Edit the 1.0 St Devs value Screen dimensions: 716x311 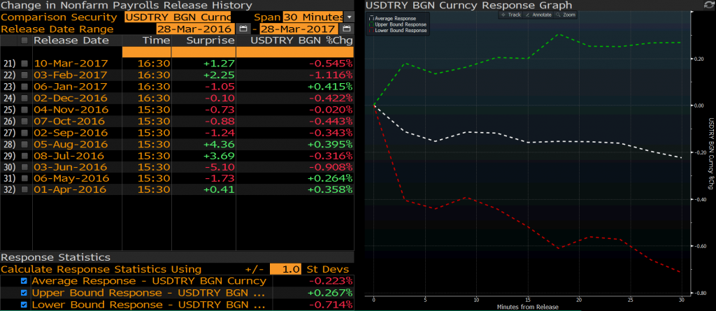[x=285, y=269]
